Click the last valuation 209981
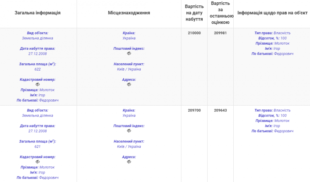 220,33
